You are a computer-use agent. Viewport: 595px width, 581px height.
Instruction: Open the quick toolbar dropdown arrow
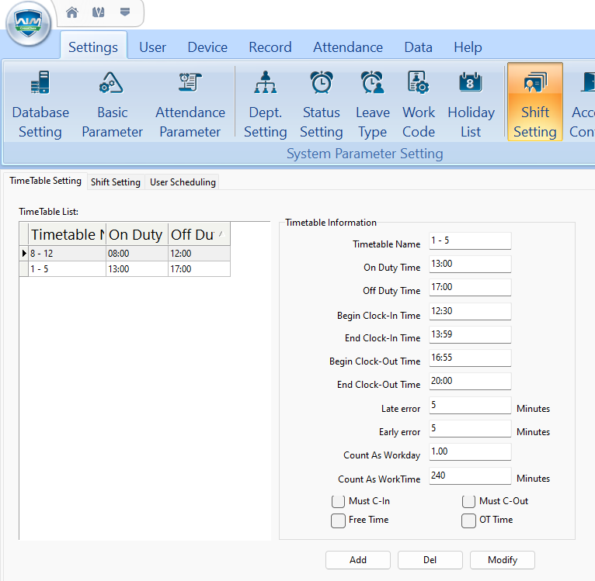click(x=125, y=12)
